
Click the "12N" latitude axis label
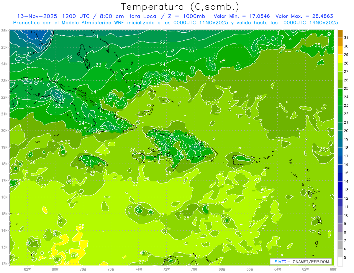tap(4, 264)
